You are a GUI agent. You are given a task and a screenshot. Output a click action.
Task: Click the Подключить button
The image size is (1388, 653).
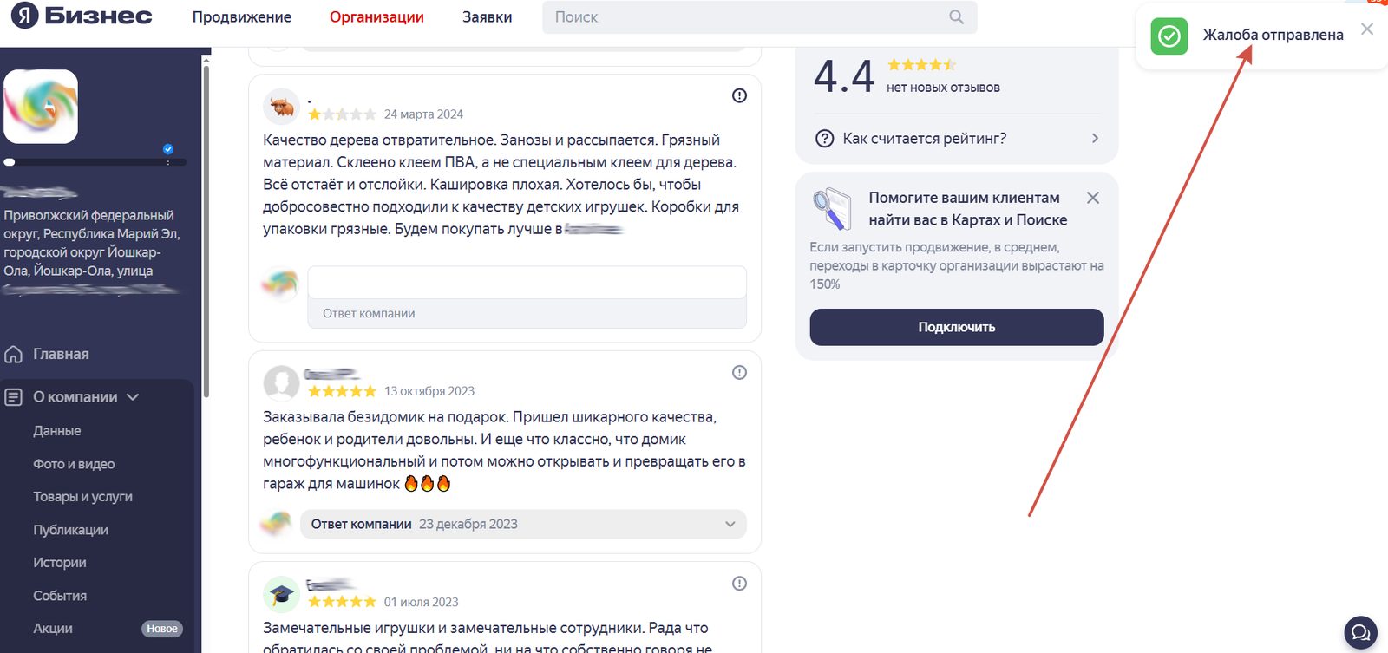pyautogui.click(x=957, y=327)
